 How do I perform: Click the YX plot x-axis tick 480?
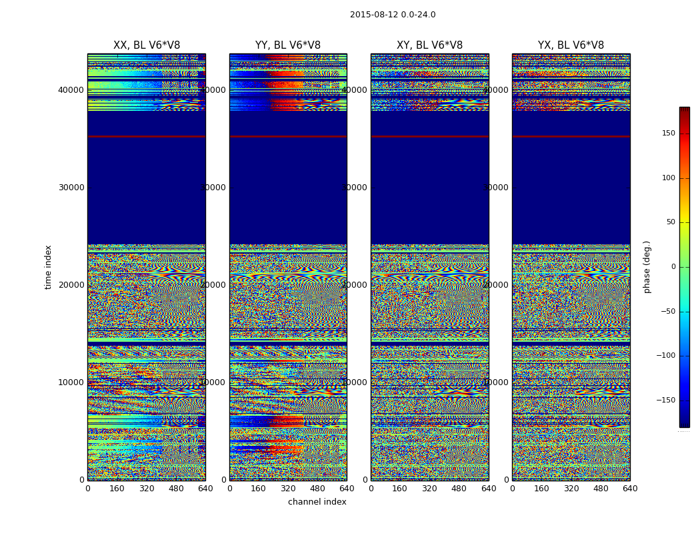tap(601, 489)
